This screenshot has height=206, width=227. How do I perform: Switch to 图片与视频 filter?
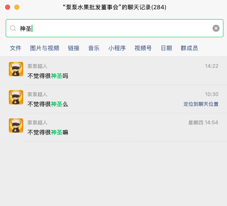pos(45,48)
